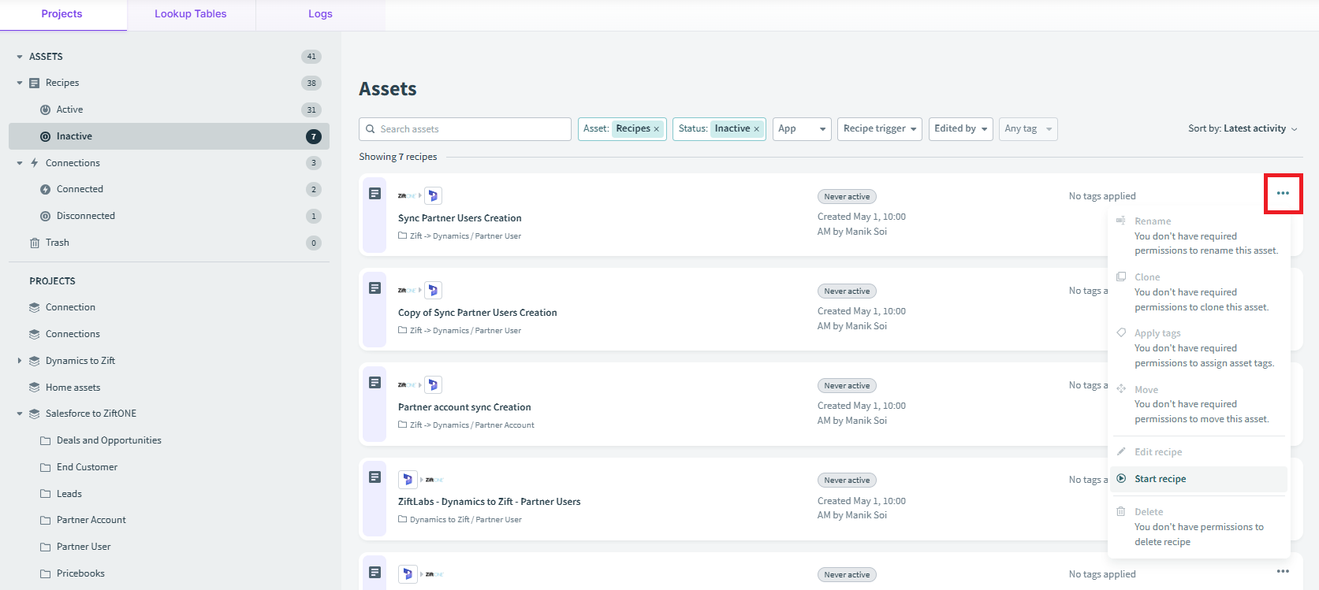The image size is (1319, 590).
Task: Collapse the Salesforce to ZiftONE project
Action: pos(20,414)
